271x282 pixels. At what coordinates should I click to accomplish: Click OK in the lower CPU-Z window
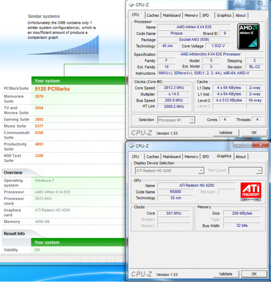(254, 274)
